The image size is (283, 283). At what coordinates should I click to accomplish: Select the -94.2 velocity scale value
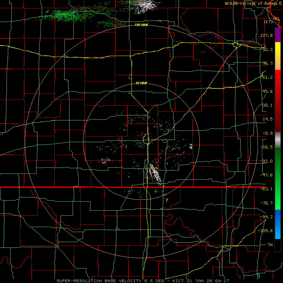click(x=266, y=217)
